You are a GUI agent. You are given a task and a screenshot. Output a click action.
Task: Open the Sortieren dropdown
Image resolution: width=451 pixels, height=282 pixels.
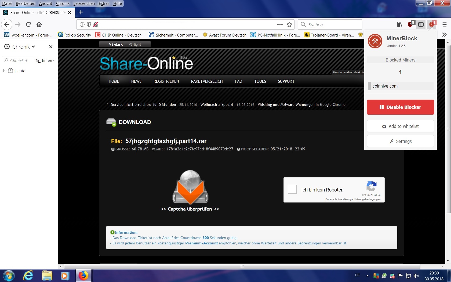45,61
